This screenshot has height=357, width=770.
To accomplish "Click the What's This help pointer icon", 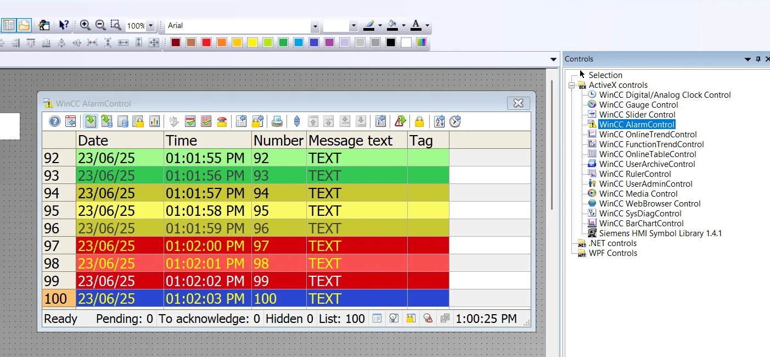I will 64,25.
